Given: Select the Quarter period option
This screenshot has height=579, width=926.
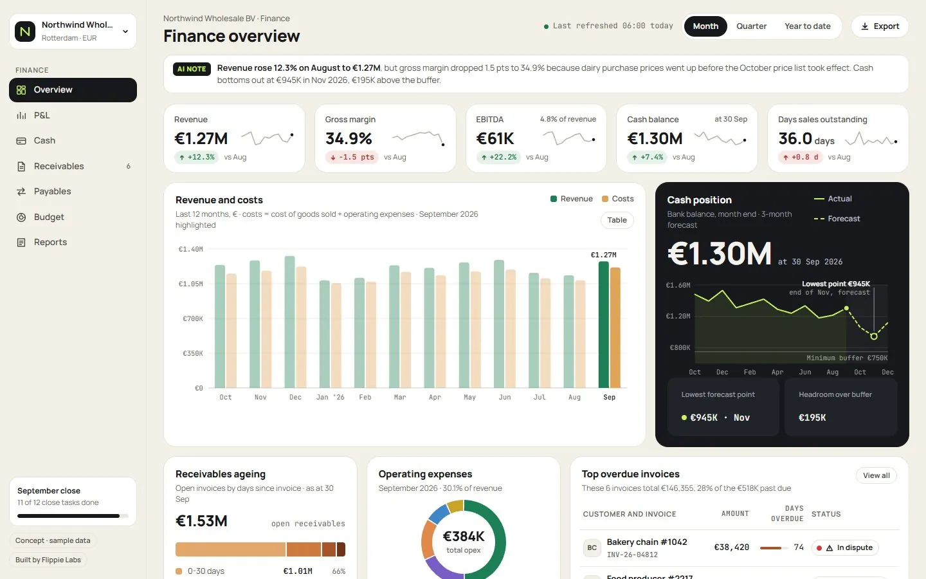Looking at the screenshot, I should 752,26.
